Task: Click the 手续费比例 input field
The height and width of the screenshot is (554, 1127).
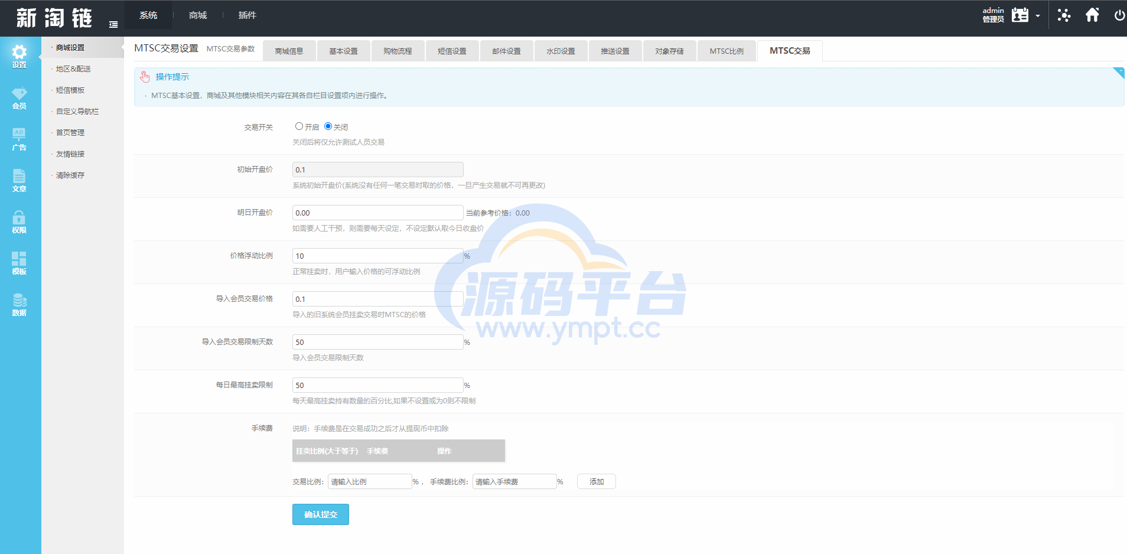Action: [x=514, y=481]
